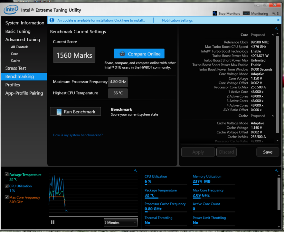Go to Basic Tuning
284x232 pixels.
(x=18, y=31)
